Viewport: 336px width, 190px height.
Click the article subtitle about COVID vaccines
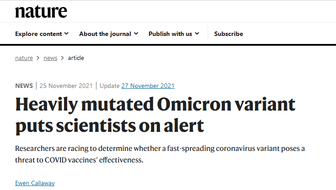pyautogui.click(x=160, y=154)
